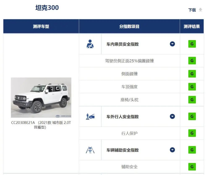Click the 坦克300 page title
This screenshot has width=207, height=175.
click(47, 8)
